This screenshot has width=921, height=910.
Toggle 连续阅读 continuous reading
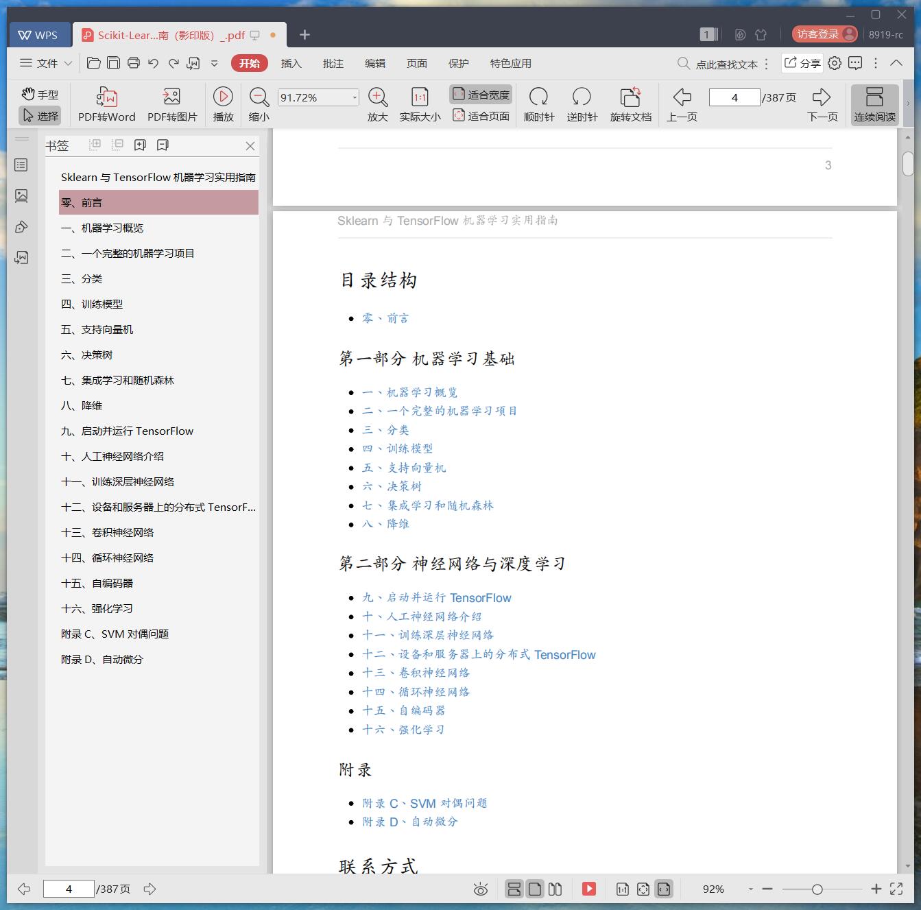coord(874,105)
